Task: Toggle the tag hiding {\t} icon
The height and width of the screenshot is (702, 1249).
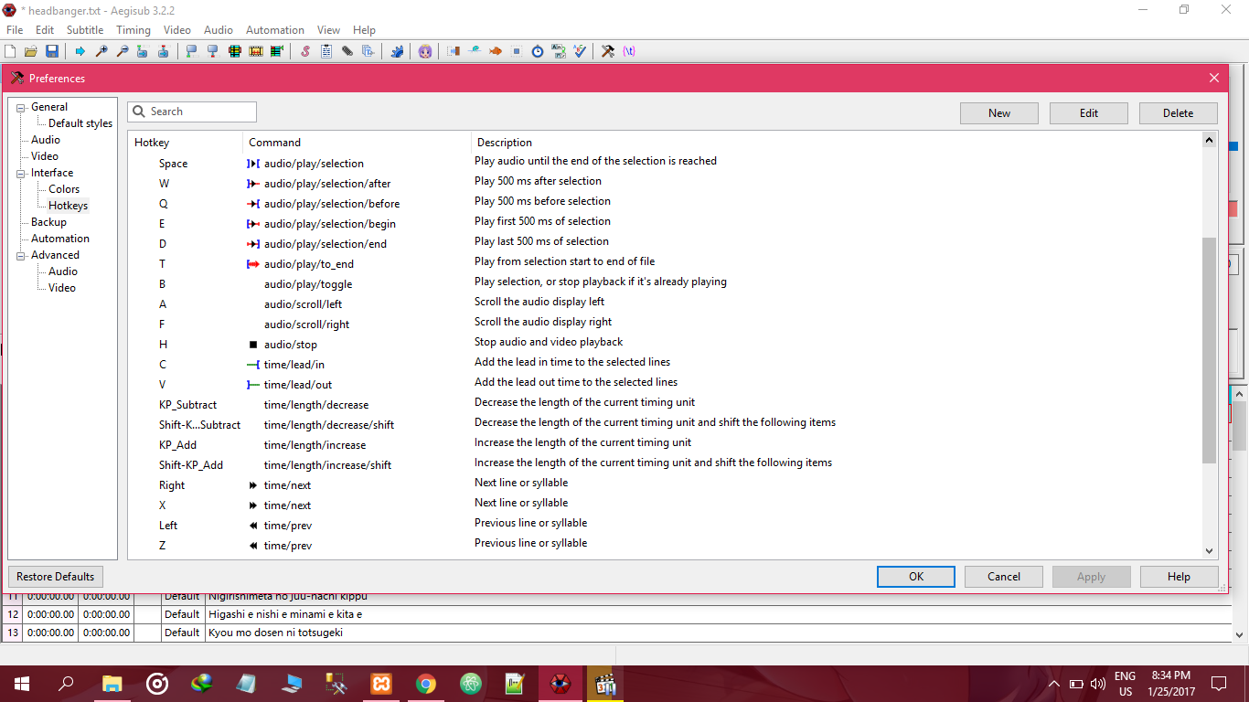Action: coord(629,51)
